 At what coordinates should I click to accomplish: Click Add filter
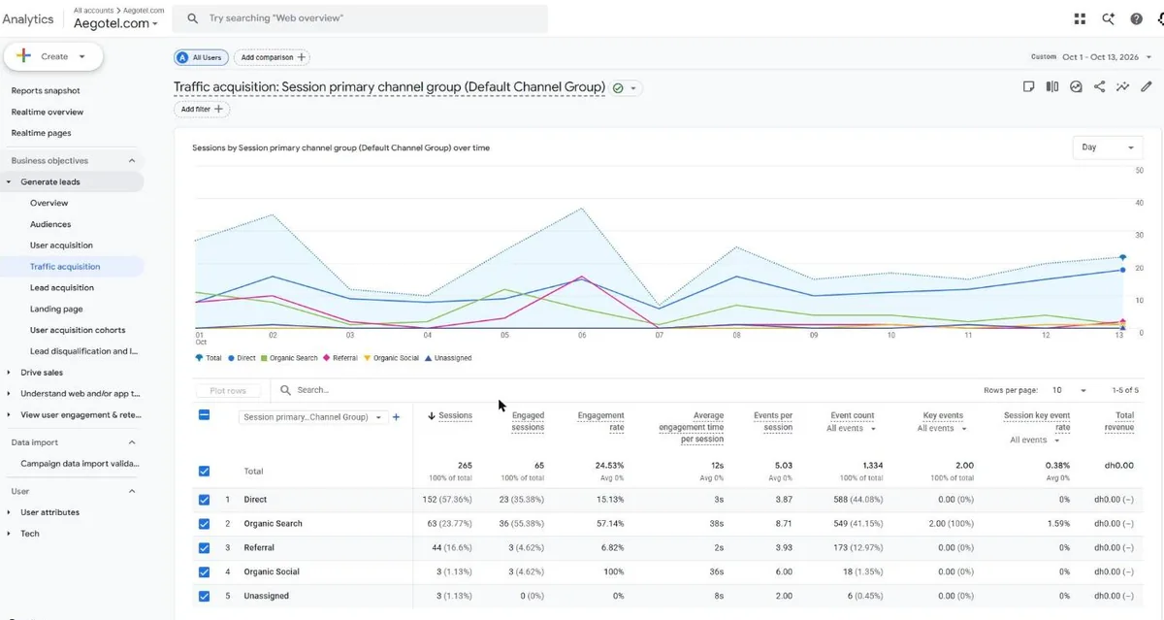pyautogui.click(x=203, y=110)
